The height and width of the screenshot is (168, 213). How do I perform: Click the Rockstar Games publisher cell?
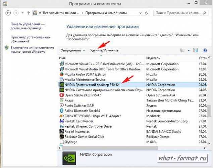coord(158,137)
